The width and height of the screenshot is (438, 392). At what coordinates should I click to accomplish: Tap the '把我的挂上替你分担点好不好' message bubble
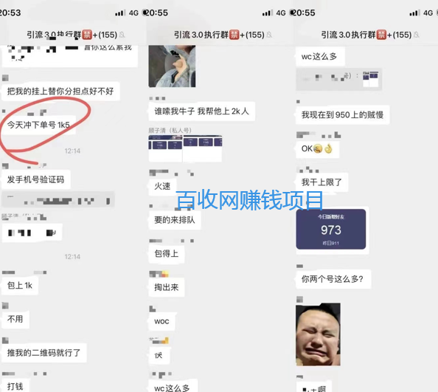(x=60, y=91)
